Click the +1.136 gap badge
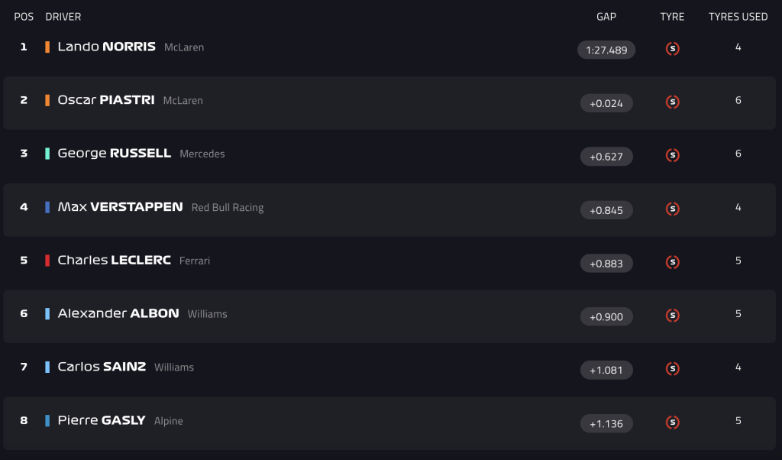782x460 pixels. [x=606, y=423]
